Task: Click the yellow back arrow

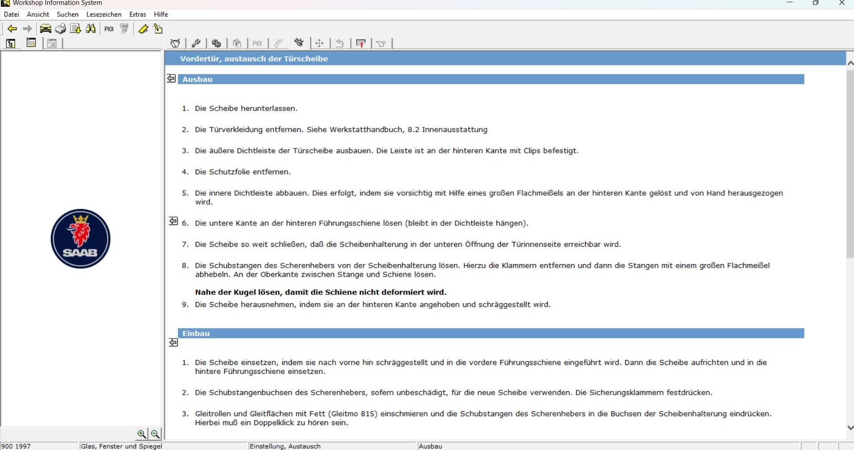Action: 12,29
